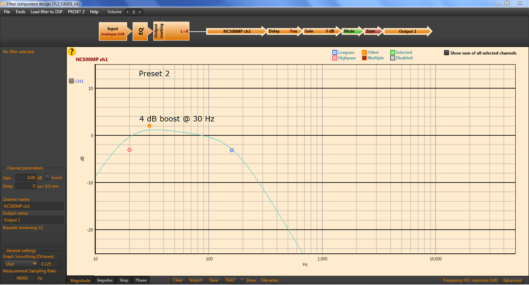
Task: Click the Clear button
Action: click(x=178, y=280)
